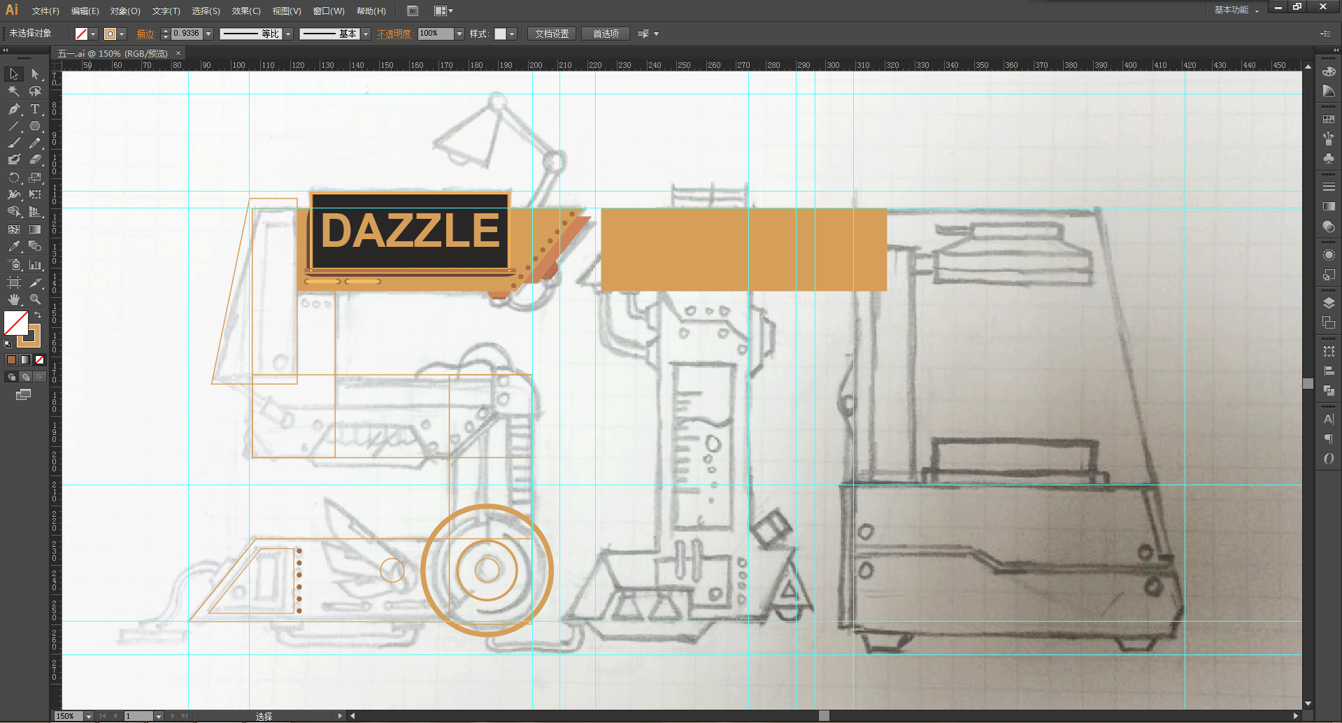The image size is (1342, 723).
Task: Open the Color palette panel icon
Action: (1329, 71)
